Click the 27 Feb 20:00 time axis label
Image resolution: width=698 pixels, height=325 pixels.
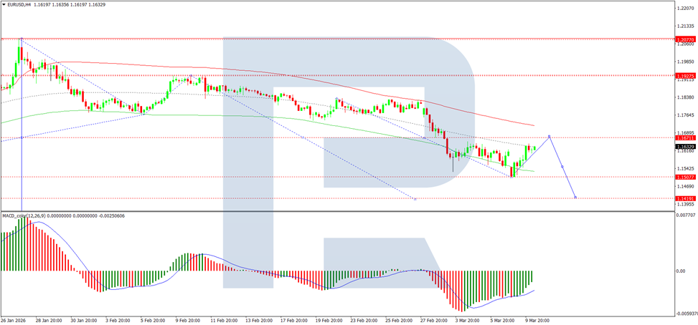click(x=434, y=320)
